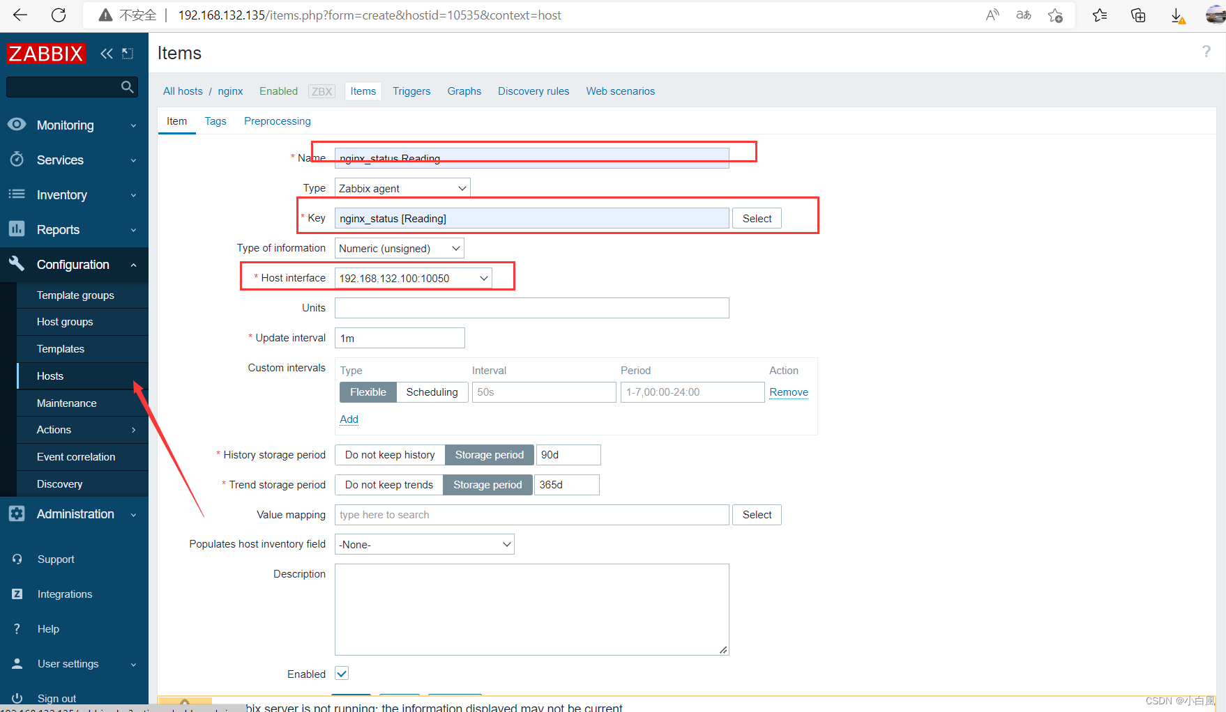1226x712 pixels.
Task: Go to All hosts breadcrumb link
Action: tap(183, 91)
